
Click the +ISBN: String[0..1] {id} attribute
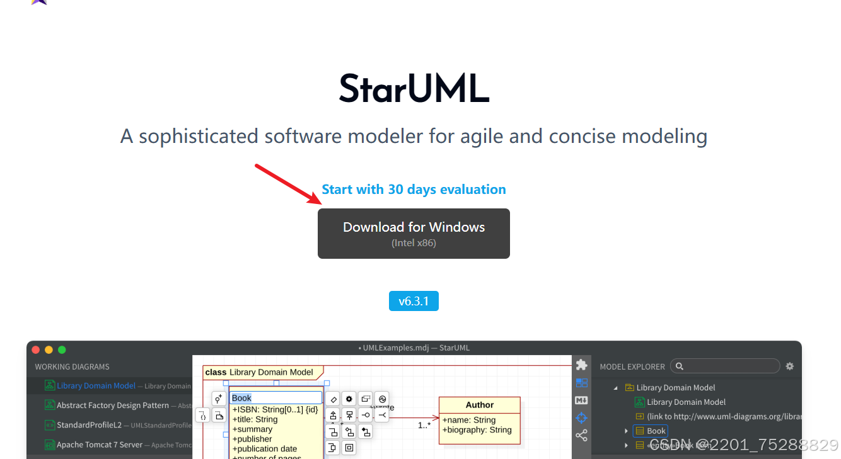pos(275,409)
